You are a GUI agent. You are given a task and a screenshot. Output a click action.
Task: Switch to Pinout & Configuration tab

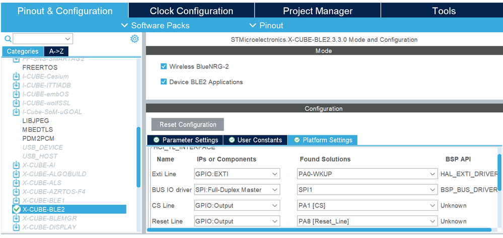click(x=65, y=11)
